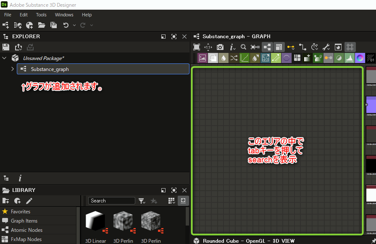
Task: Open the node info display dropdown
Action: (x=232, y=47)
